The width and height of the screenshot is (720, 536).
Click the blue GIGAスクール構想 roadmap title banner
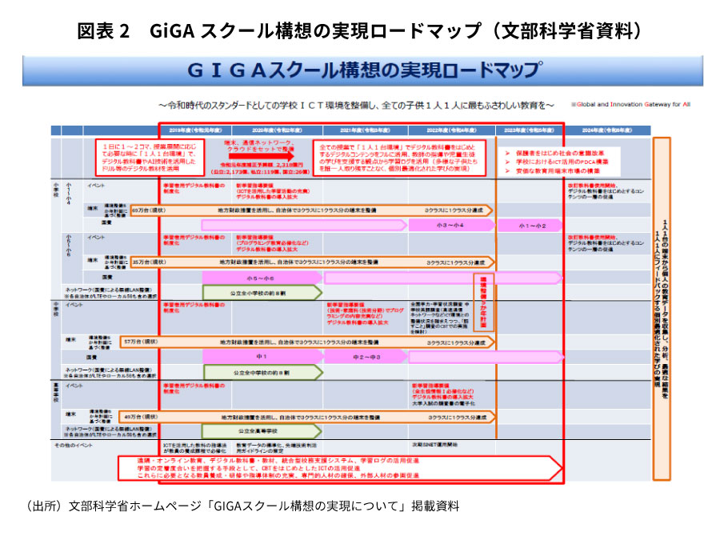362,70
